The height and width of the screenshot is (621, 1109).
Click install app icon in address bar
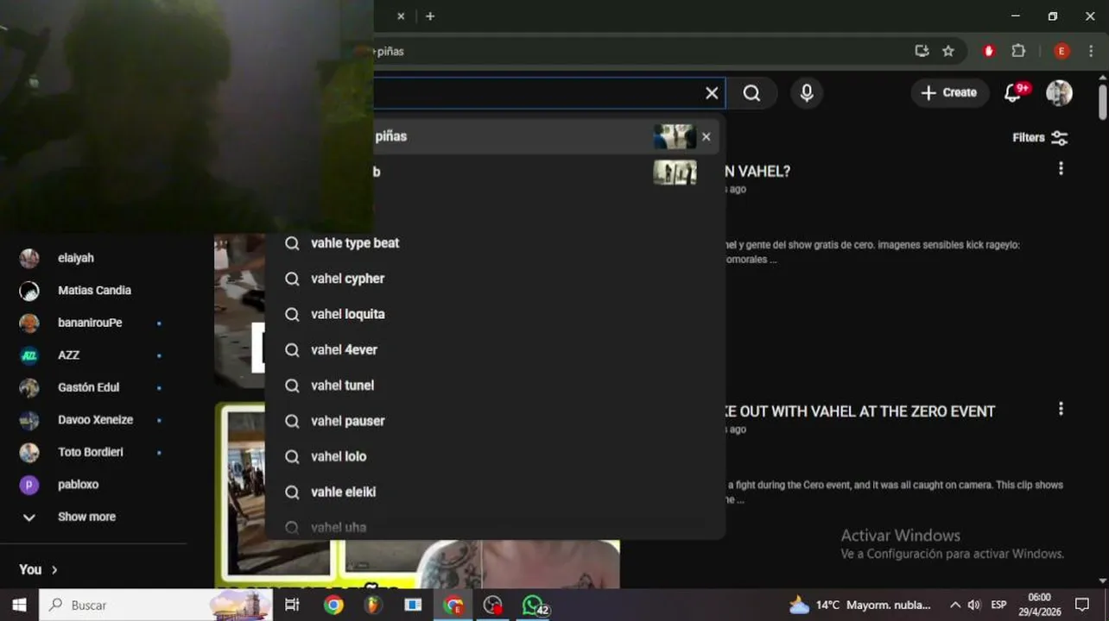922,51
